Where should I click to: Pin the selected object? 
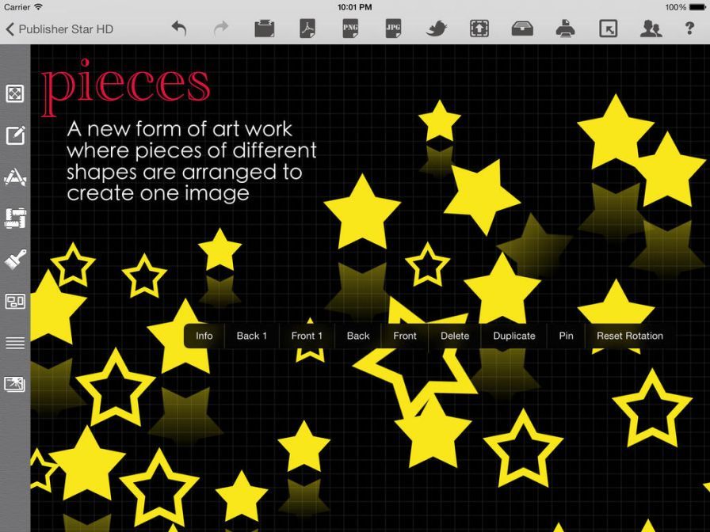566,336
